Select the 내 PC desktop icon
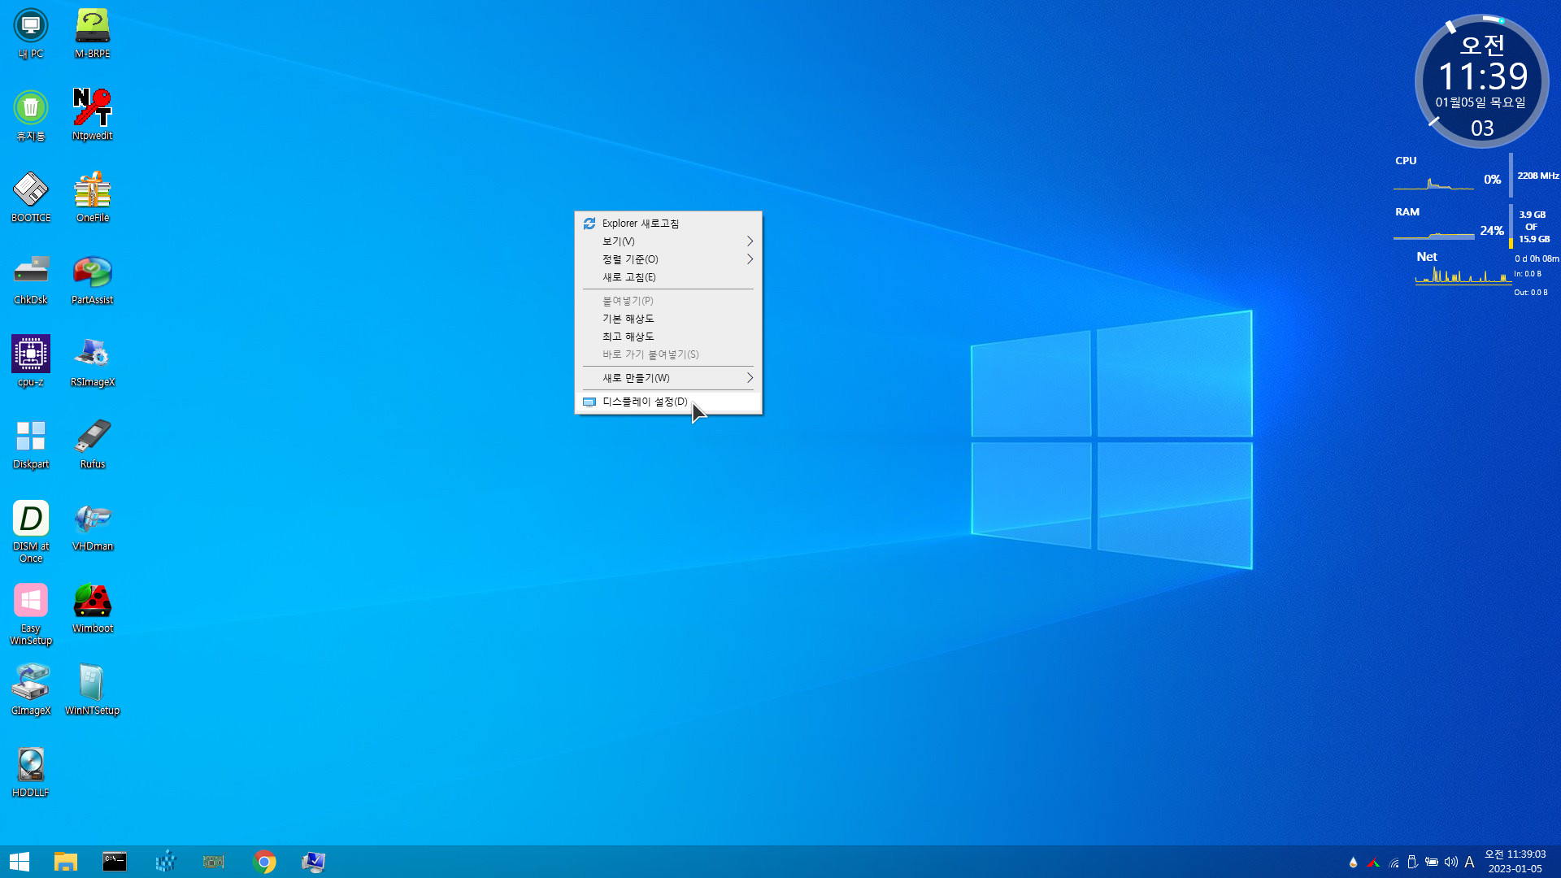This screenshot has width=1561, height=878. click(x=31, y=33)
